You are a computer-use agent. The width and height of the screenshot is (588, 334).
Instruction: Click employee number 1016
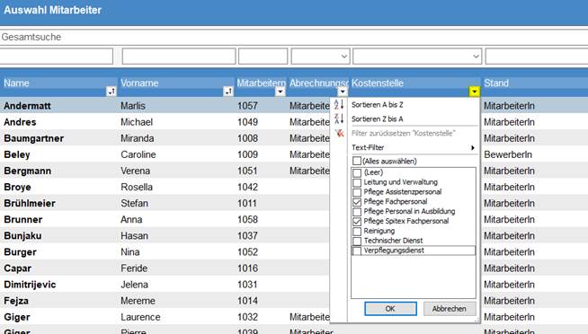point(247,268)
